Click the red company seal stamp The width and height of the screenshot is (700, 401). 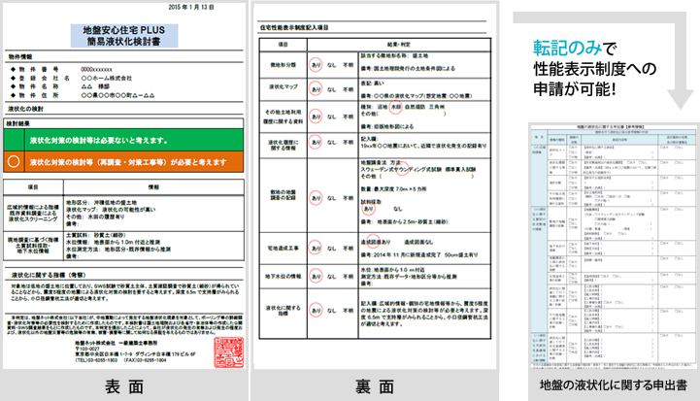point(228,352)
